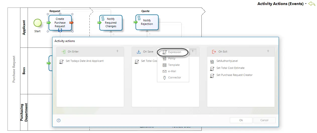Click the On Save plus button
This screenshot has width=317, height=133.
[193, 51]
